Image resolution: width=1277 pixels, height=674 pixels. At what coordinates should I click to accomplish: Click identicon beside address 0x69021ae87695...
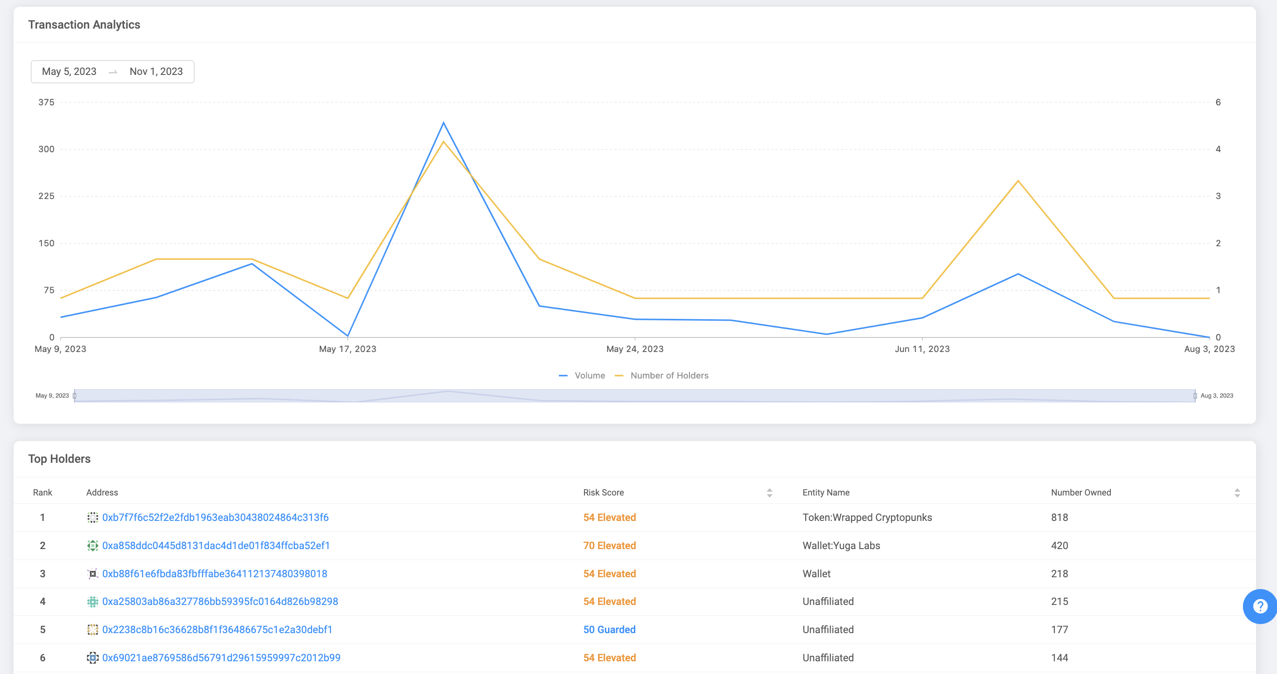tap(93, 658)
